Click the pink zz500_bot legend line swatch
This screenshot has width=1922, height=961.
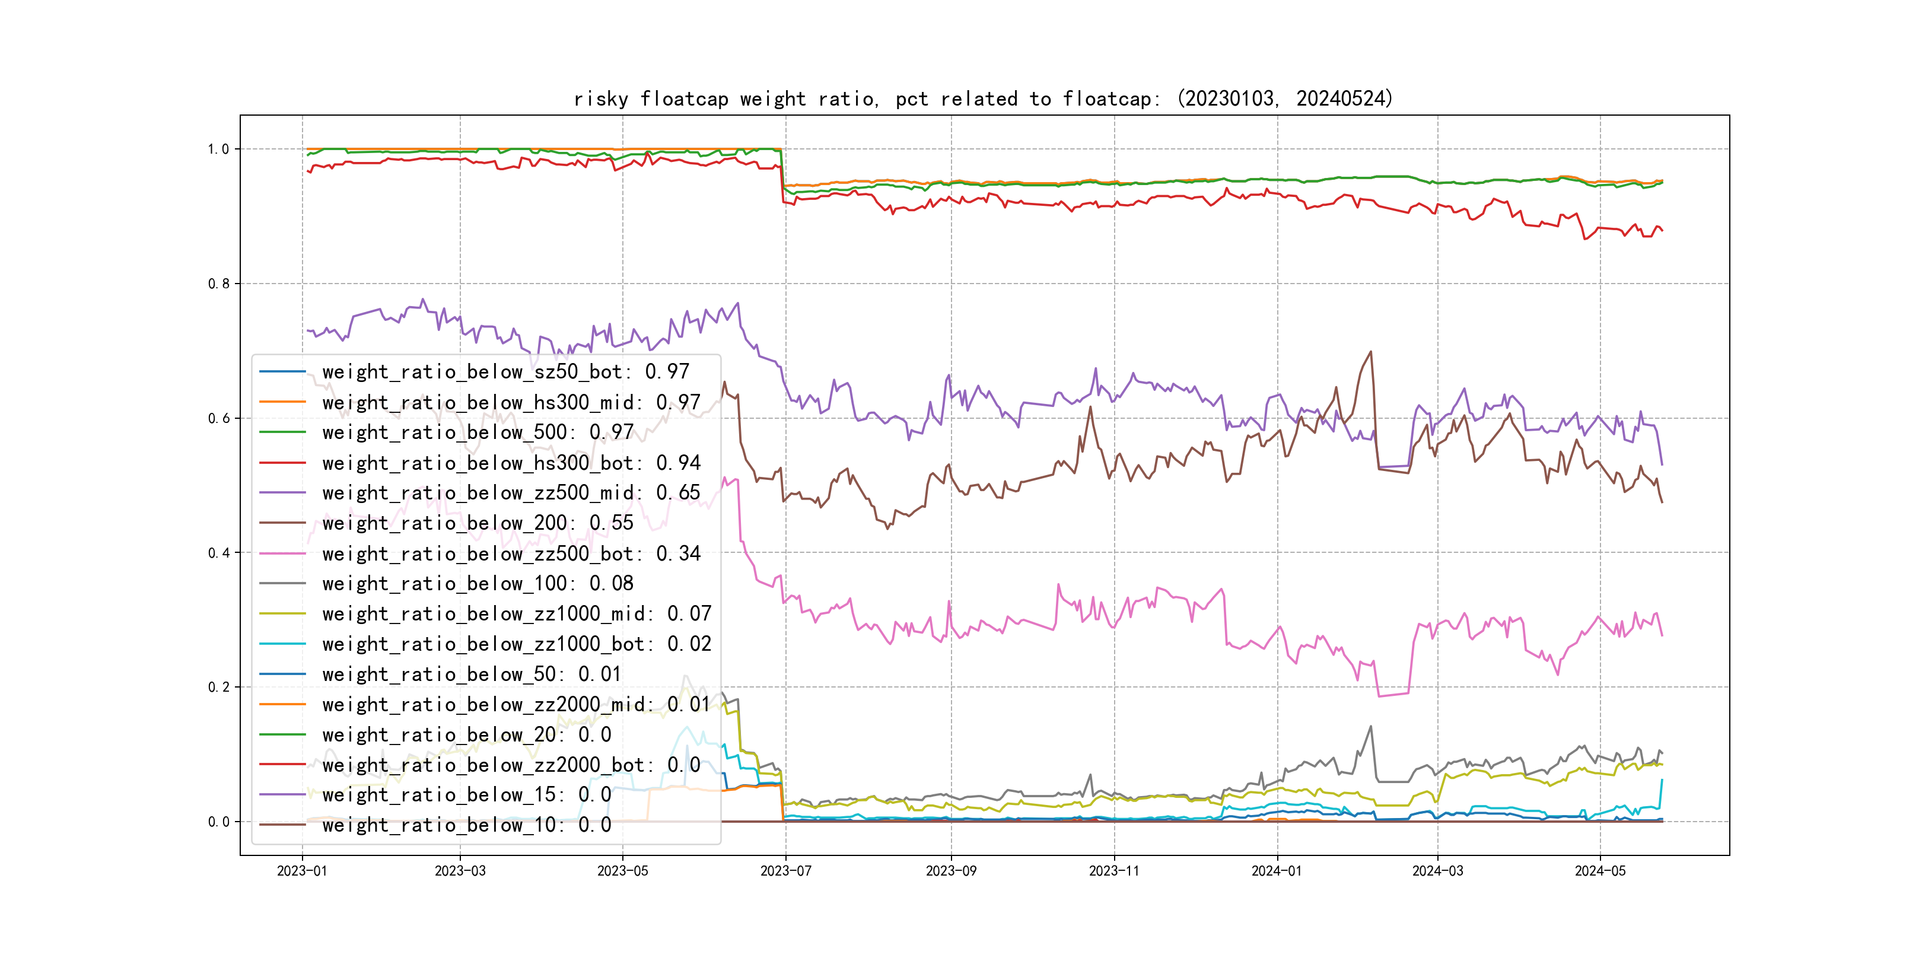282,553
